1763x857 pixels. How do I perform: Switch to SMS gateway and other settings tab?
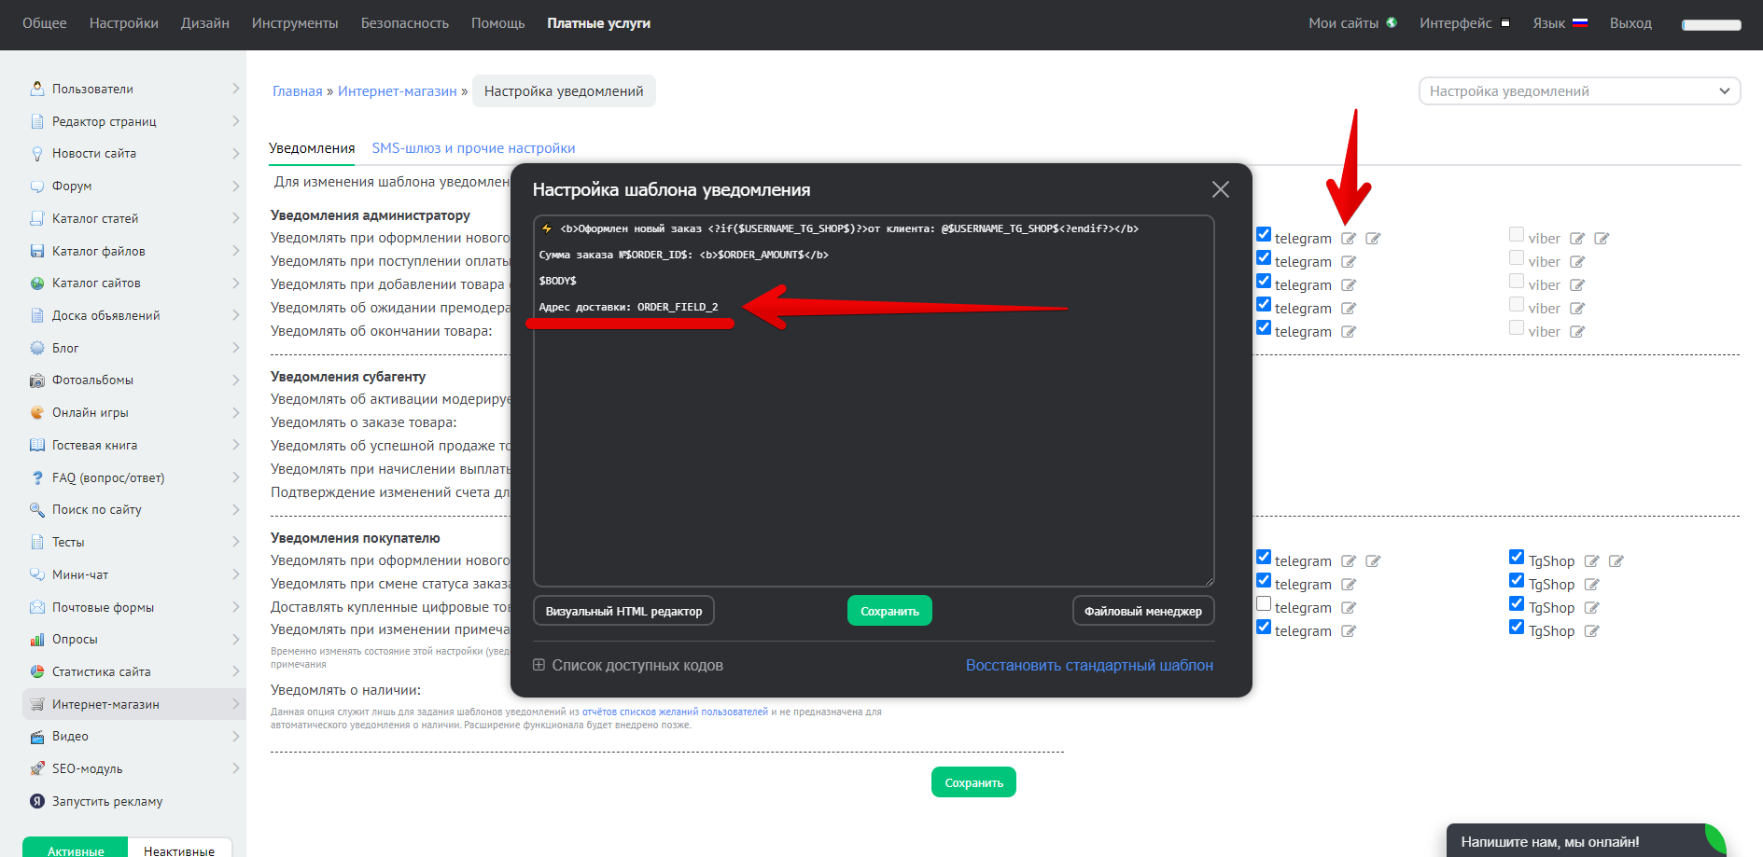tap(473, 148)
